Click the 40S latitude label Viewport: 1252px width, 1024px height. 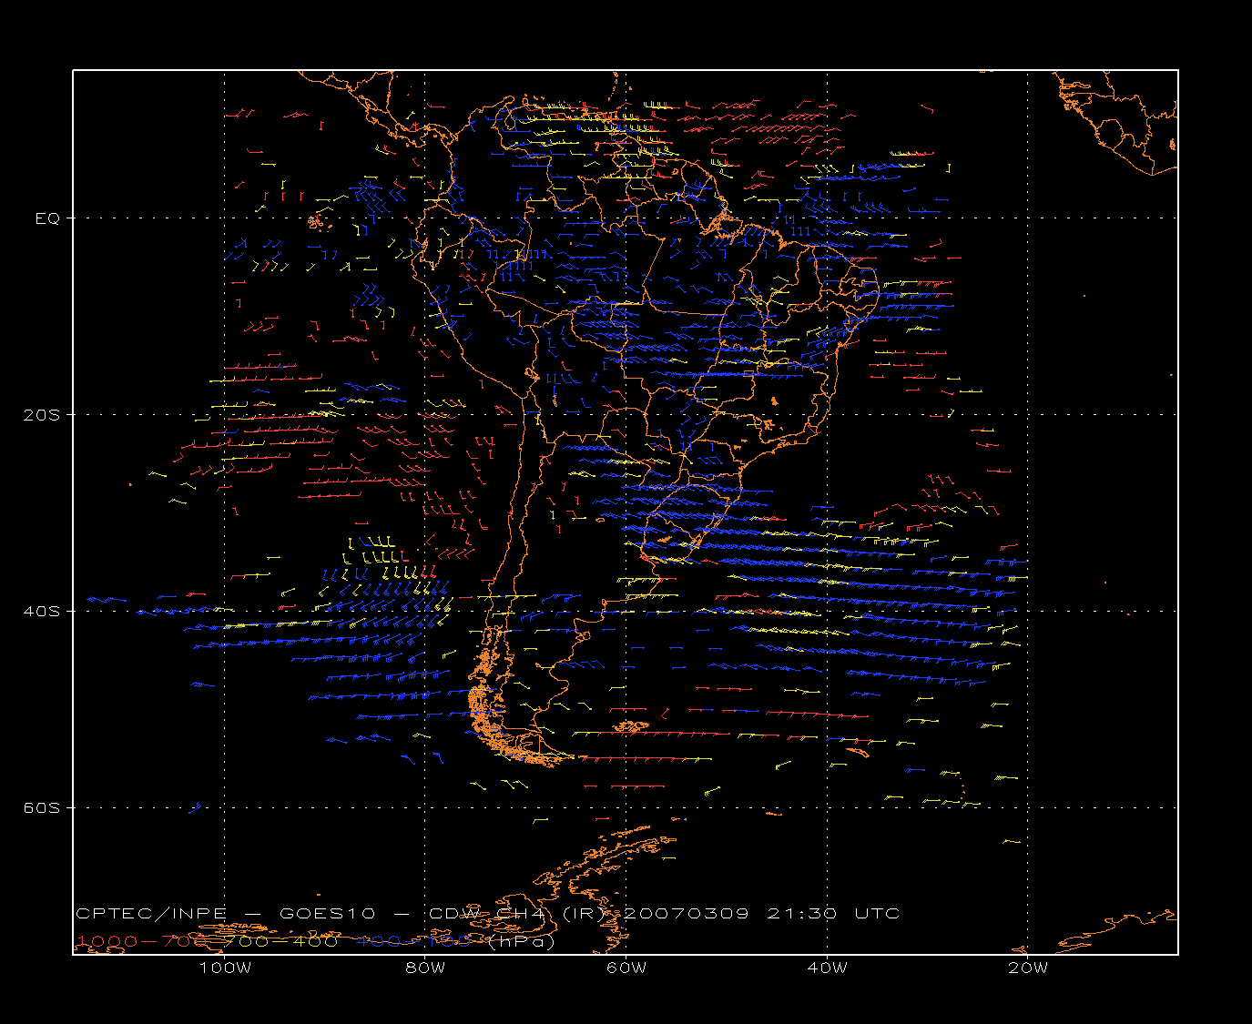coord(41,612)
